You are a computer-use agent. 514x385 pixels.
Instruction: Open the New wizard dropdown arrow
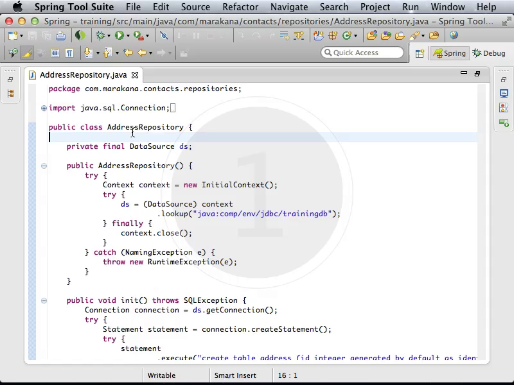[x=21, y=36]
